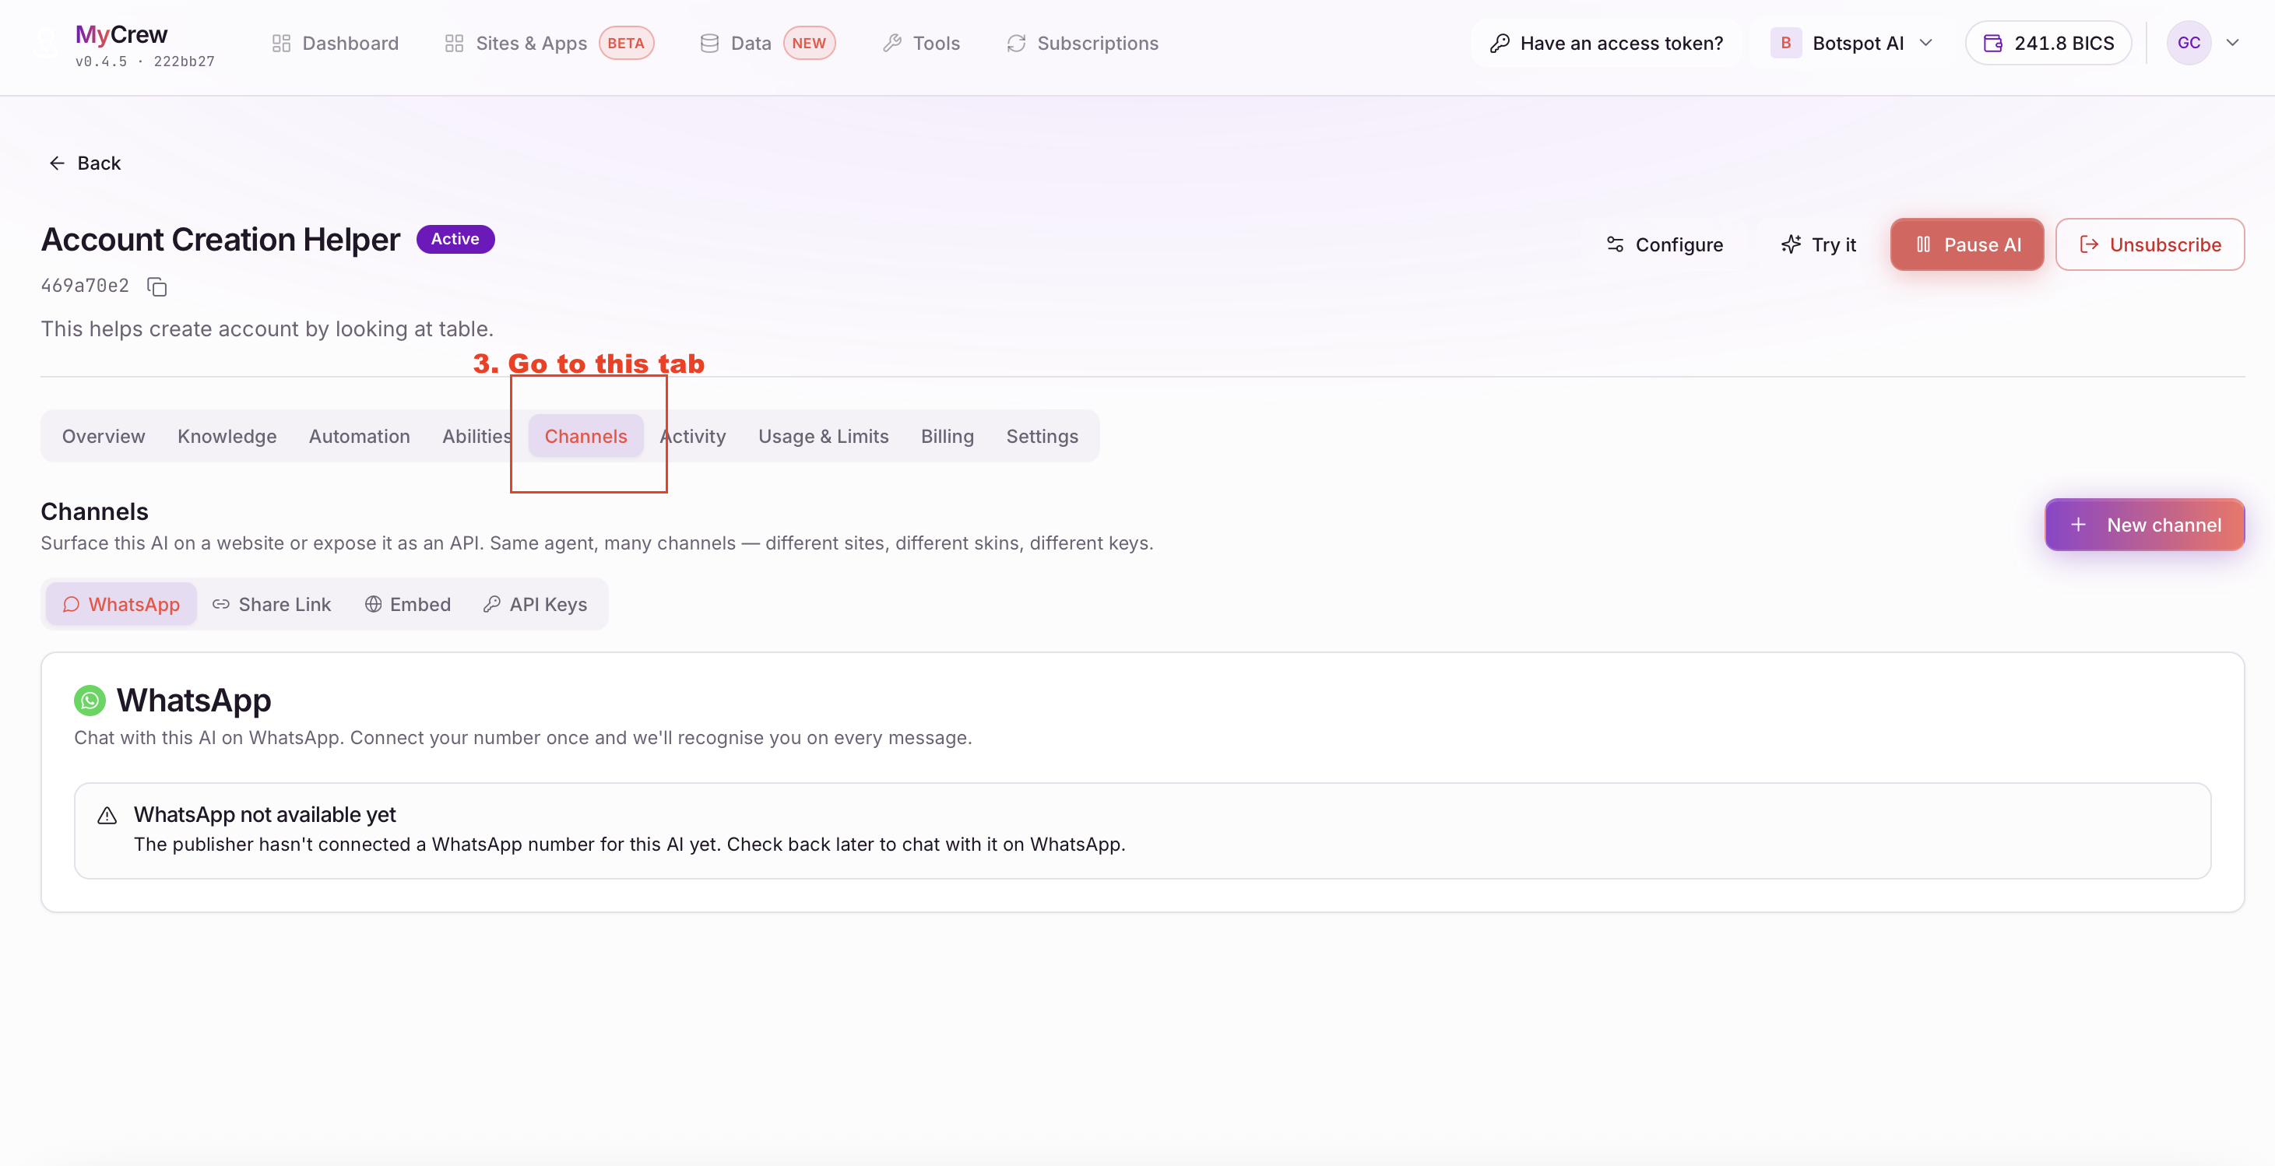Pause the AI agent
Screen dimensions: 2275x1166
coord(1967,244)
